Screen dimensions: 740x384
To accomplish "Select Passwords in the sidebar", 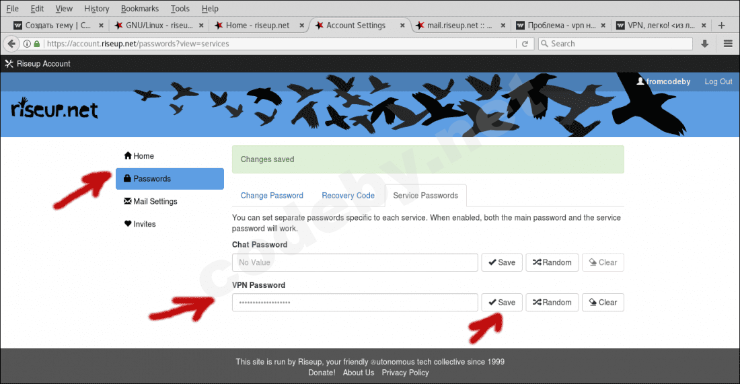I will tap(170, 179).
